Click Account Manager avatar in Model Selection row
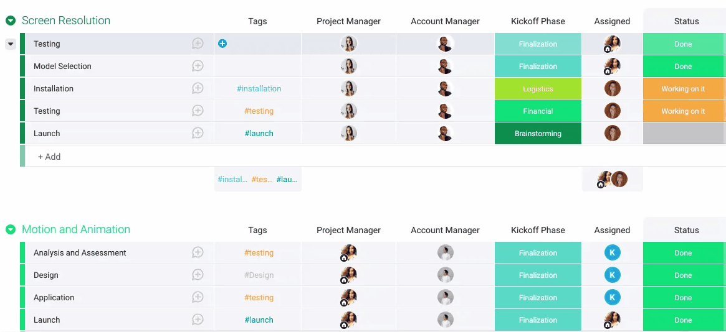The image size is (726, 332). pos(445,66)
